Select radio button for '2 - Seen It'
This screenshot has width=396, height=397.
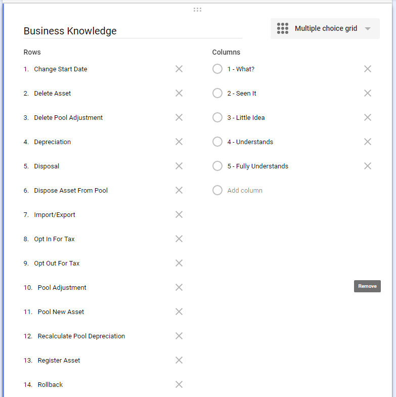coord(217,93)
